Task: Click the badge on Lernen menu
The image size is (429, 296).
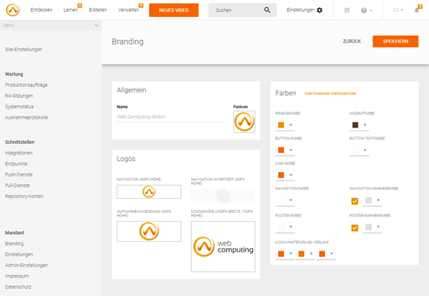Action: click(x=80, y=5)
